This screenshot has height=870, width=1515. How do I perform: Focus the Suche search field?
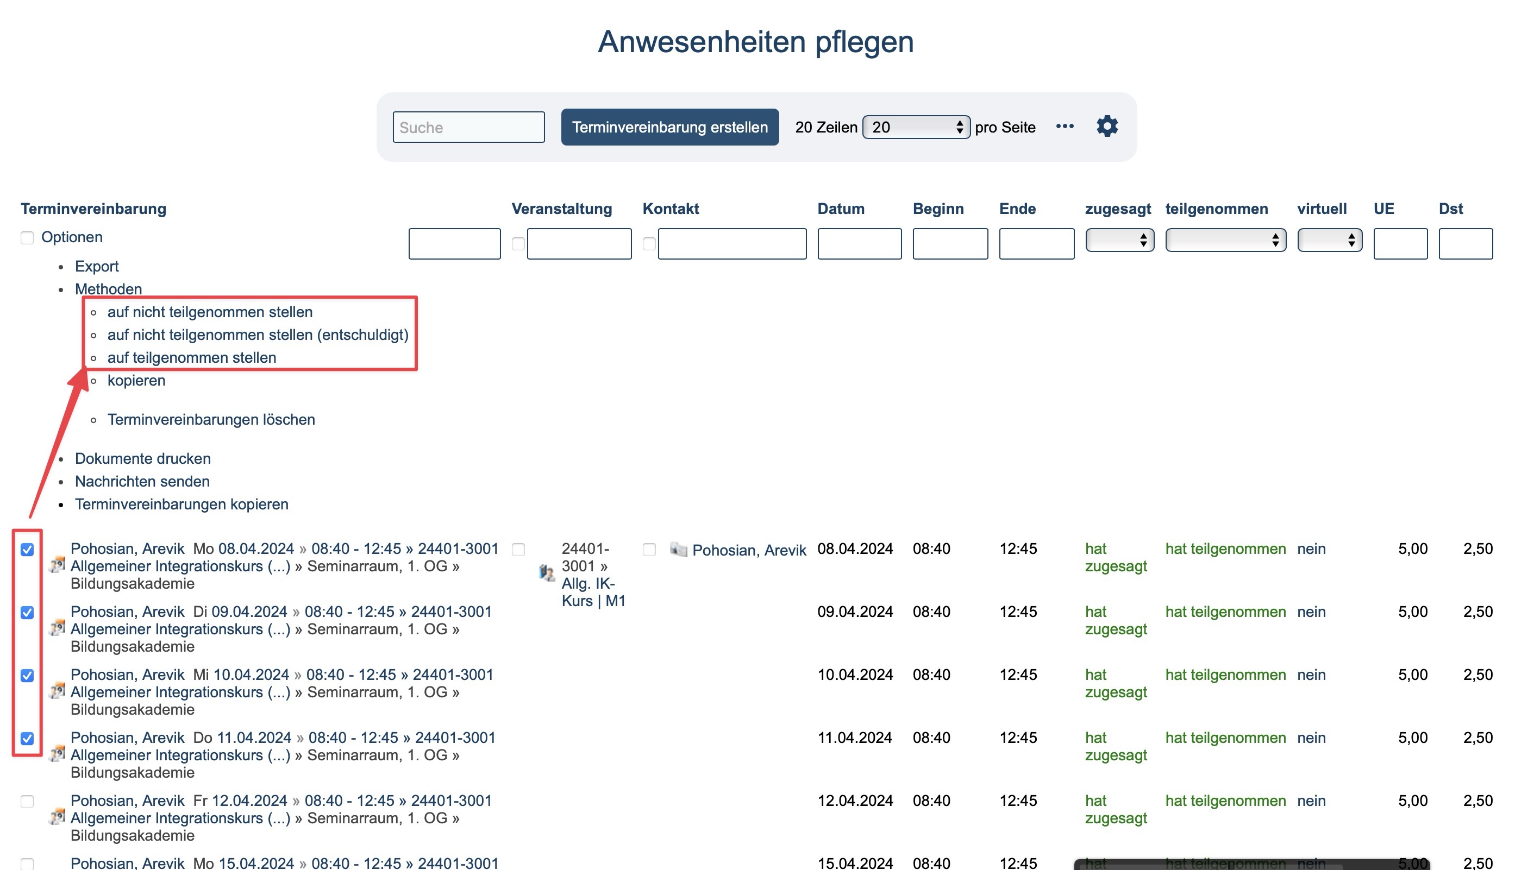pos(468,127)
